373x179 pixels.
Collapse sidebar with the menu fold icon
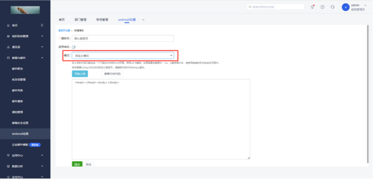tap(42, 25)
